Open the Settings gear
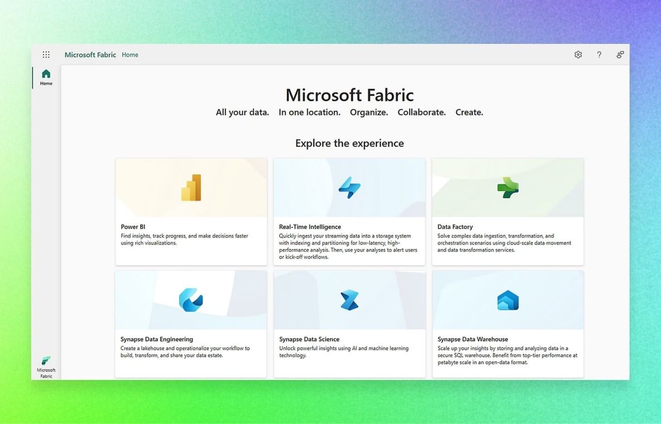Screen dimensions: 661x424 point(578,54)
